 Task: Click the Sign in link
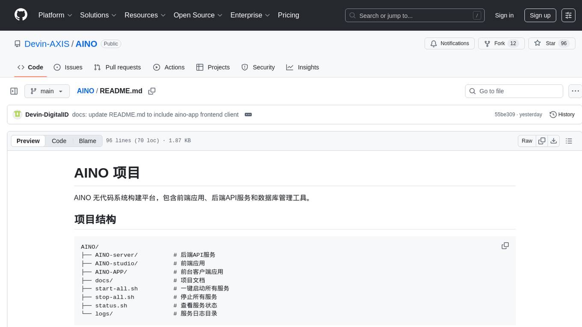click(x=504, y=15)
